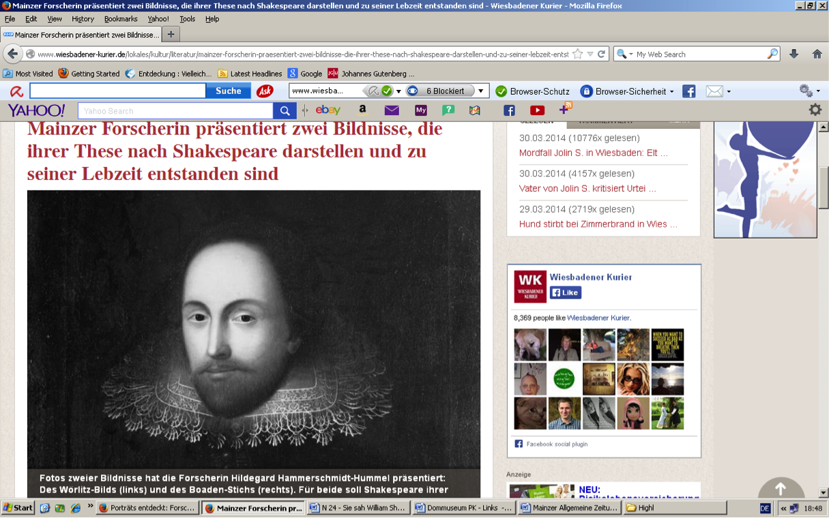Open the Facebook icon in Avira toolbar
This screenshot has height=518, width=829.
(688, 91)
